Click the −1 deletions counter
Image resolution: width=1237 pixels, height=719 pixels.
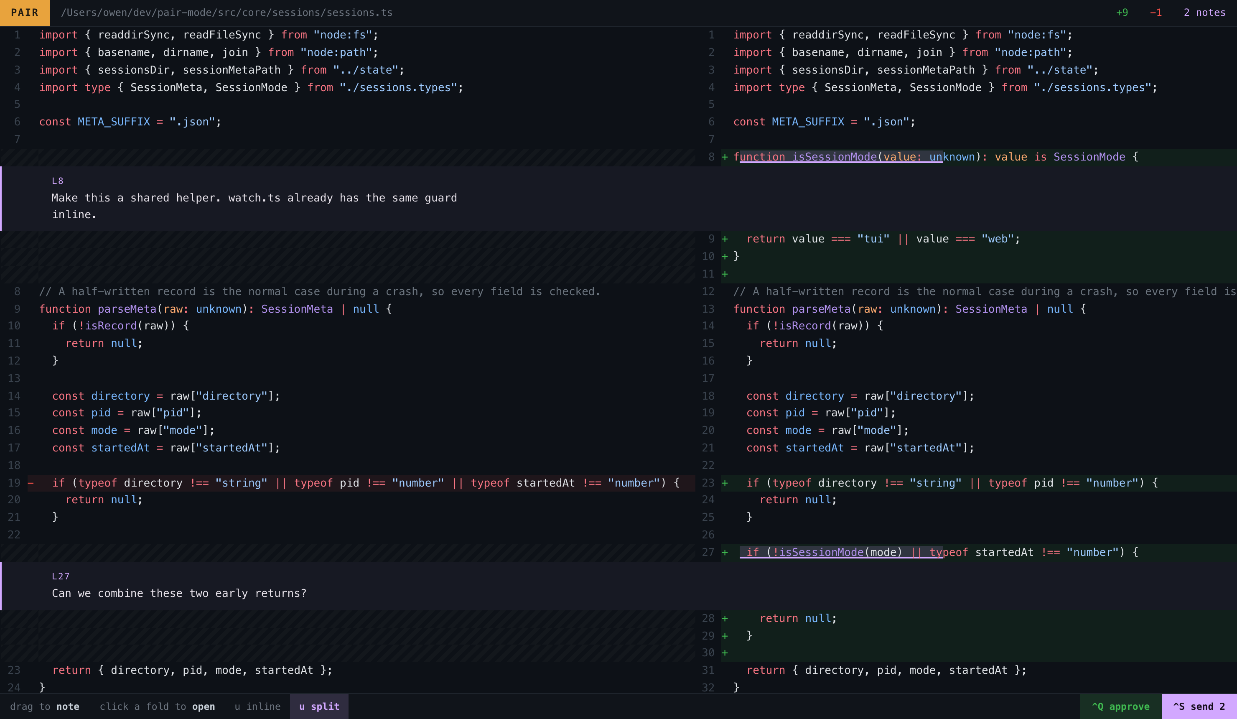coord(1156,12)
